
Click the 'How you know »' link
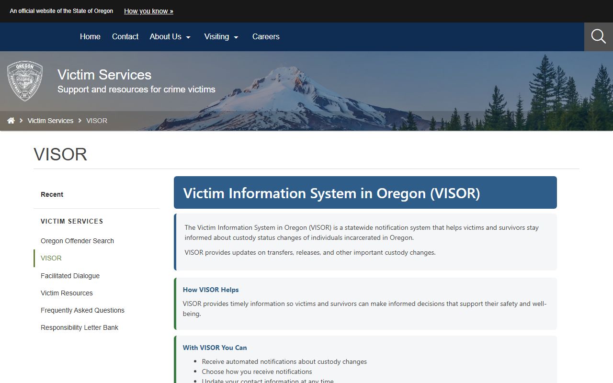tap(148, 11)
